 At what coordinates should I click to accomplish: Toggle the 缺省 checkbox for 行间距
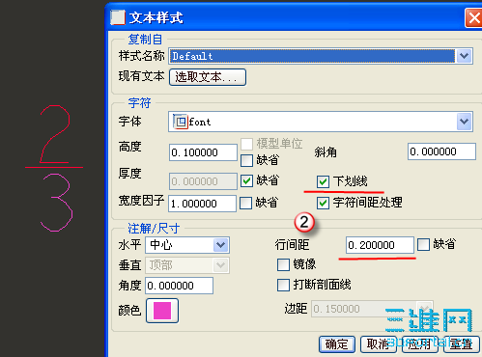pyautogui.click(x=423, y=244)
